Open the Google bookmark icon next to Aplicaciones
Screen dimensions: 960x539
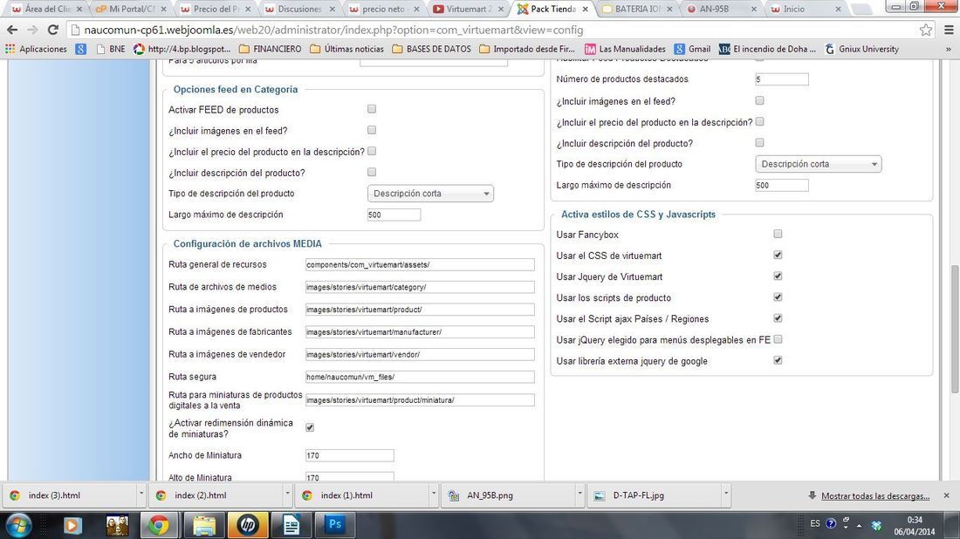81,49
